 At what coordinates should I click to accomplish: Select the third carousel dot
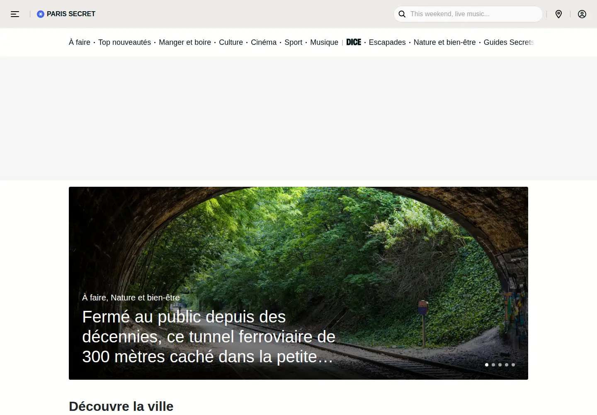click(x=500, y=365)
